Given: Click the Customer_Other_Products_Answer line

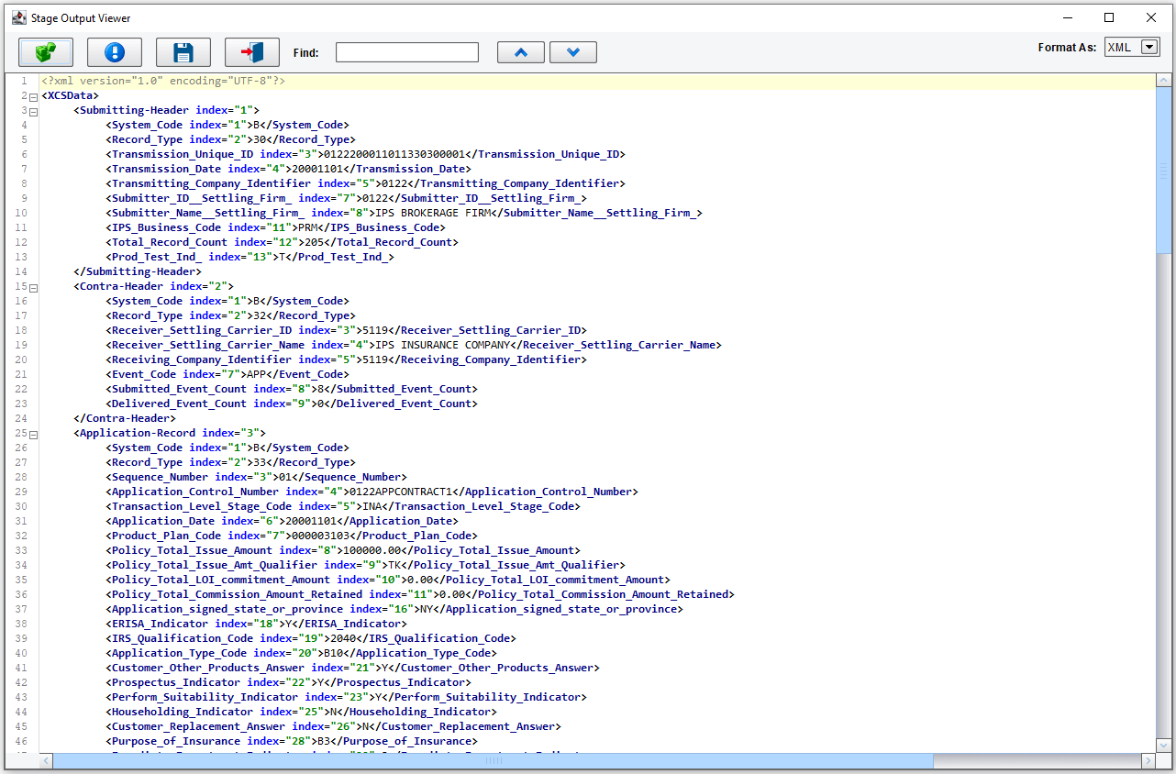Looking at the screenshot, I should click(x=352, y=668).
